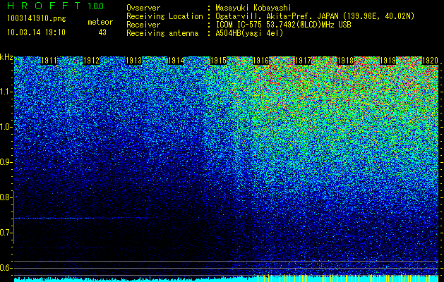
Task: Click the Receiver label
Action: [143, 25]
